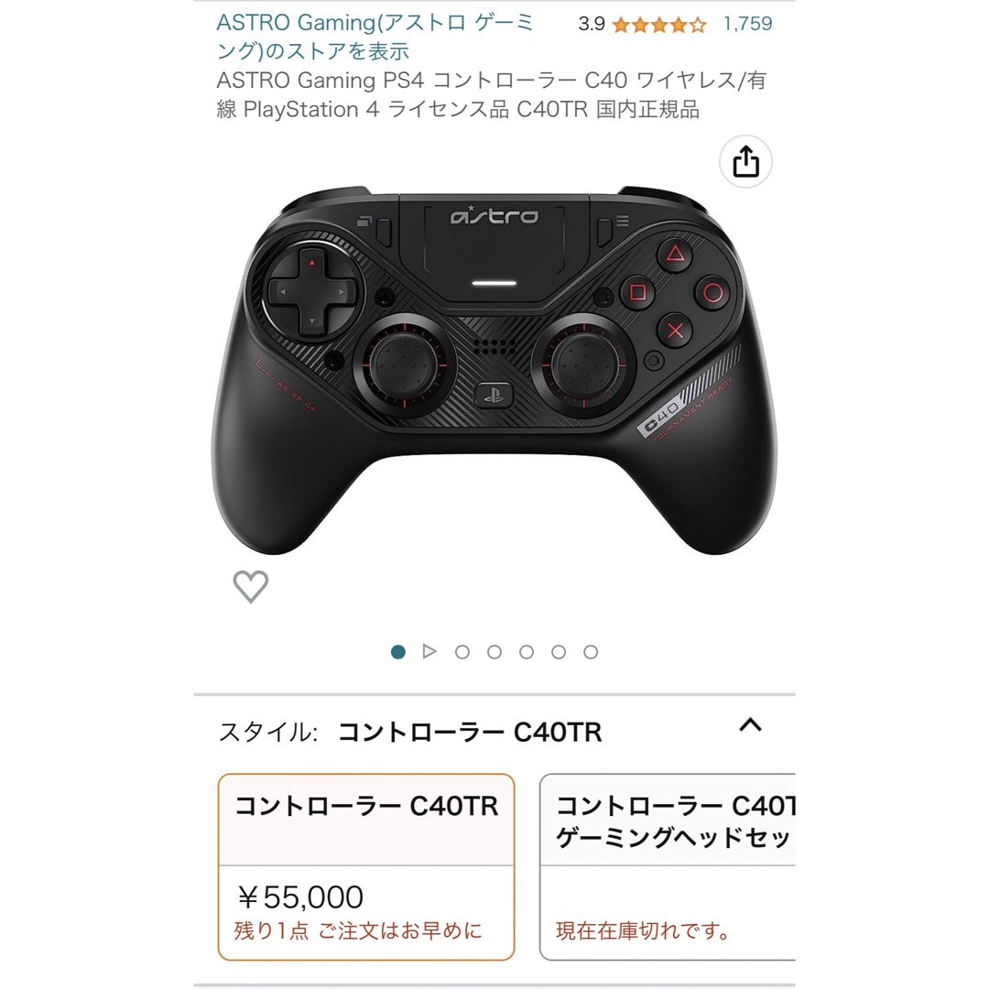Open the 1,759 customer reviews link
Screen dimensions: 989x989
click(747, 24)
